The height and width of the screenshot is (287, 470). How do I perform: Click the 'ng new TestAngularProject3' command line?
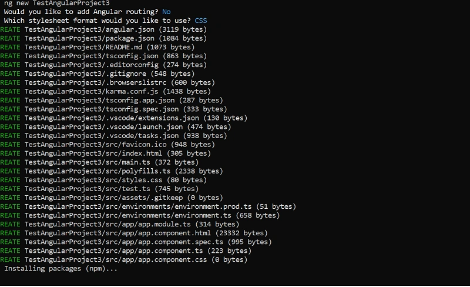tap(56, 4)
